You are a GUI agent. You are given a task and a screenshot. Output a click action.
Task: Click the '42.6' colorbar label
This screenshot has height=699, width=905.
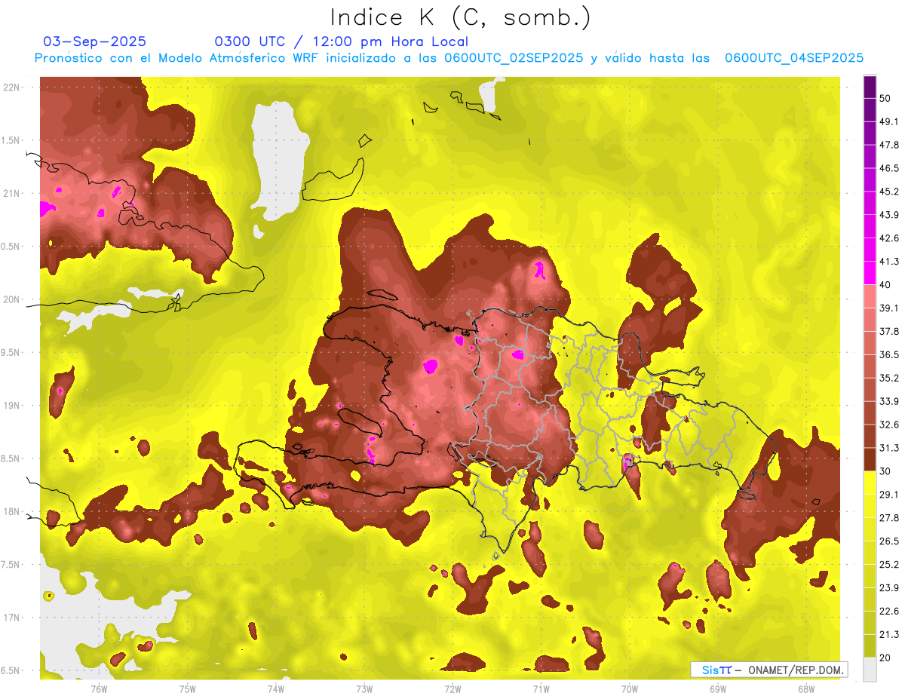[889, 238]
